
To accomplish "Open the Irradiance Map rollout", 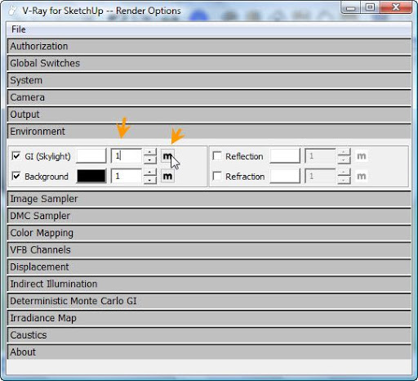I will coord(209,318).
